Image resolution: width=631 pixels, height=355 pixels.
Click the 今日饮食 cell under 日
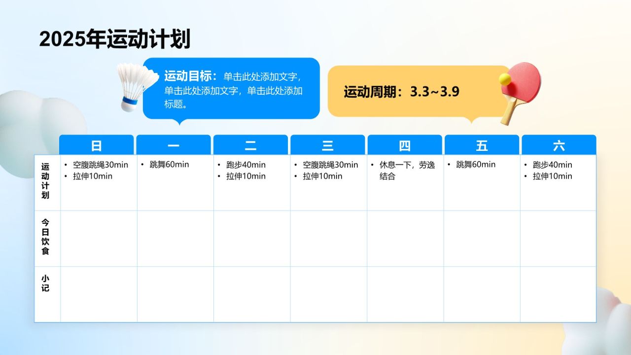[x=99, y=239]
